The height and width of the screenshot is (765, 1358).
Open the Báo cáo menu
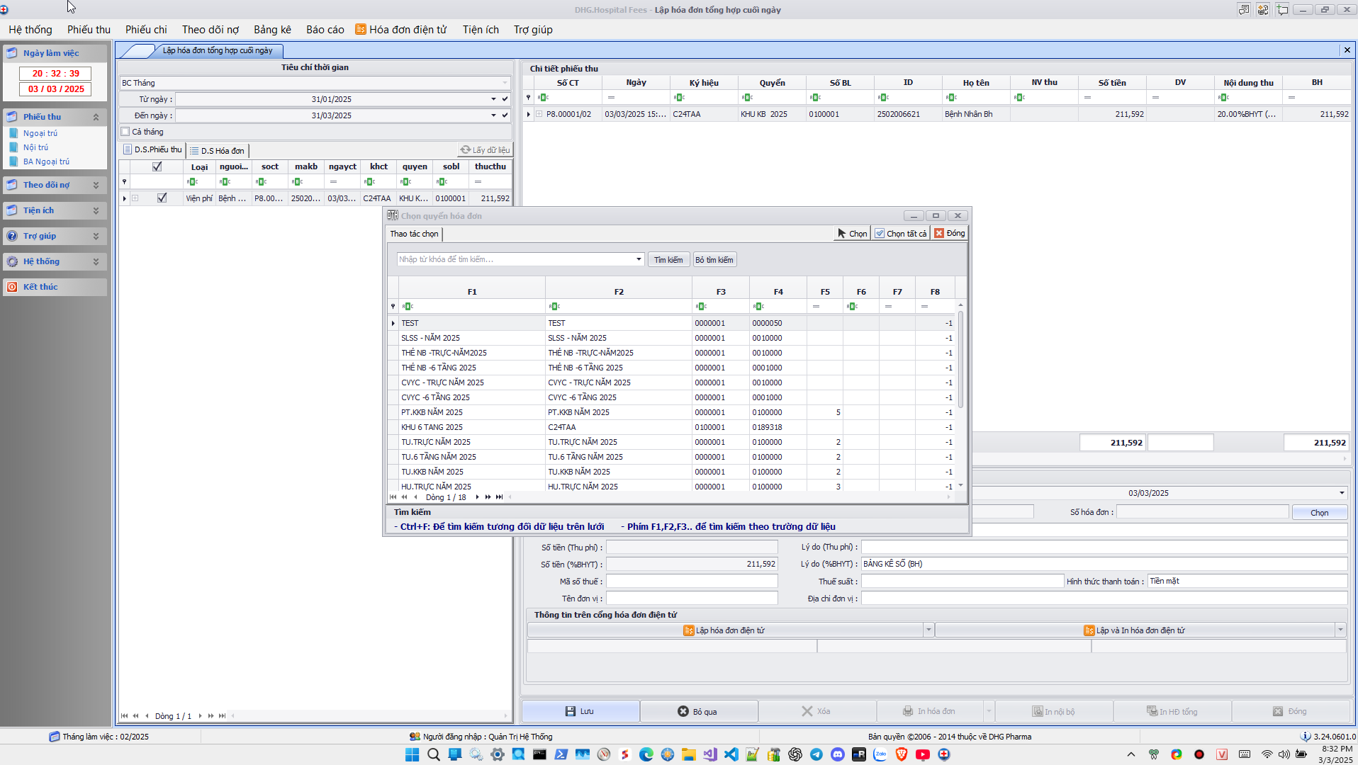[x=325, y=30]
